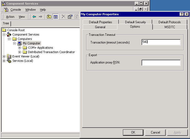
Task: Click the Component Services node icon
Action: tap(9, 34)
